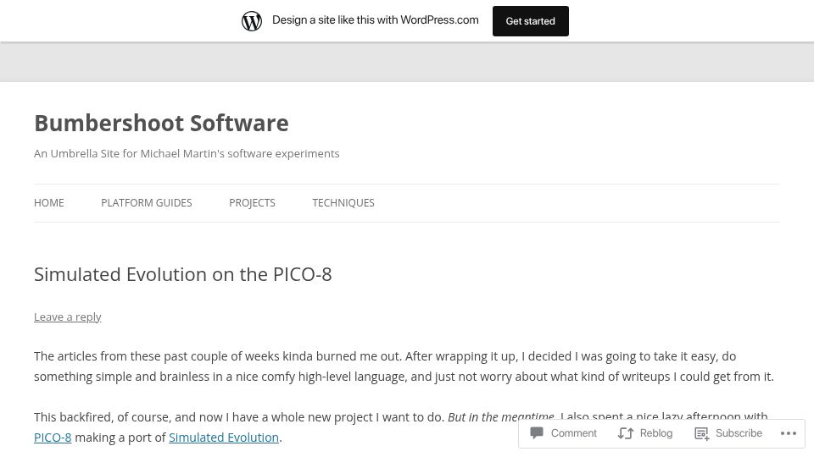This screenshot has width=814, height=457.
Task: Click the Reblog arrows icon
Action: pos(626,433)
